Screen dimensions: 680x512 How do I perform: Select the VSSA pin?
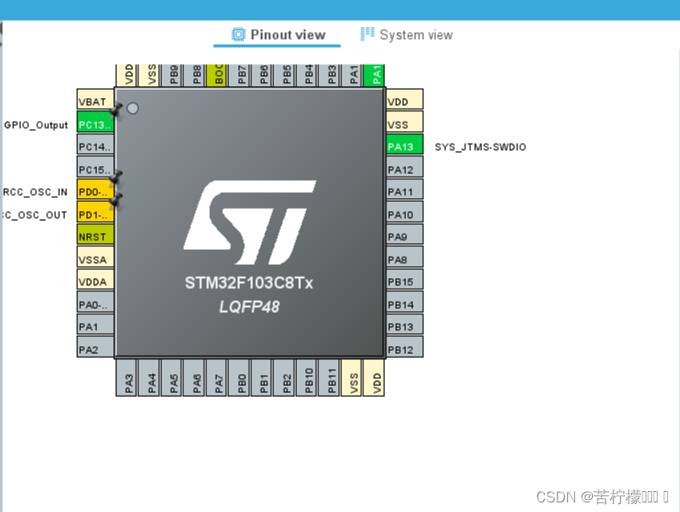(x=95, y=257)
